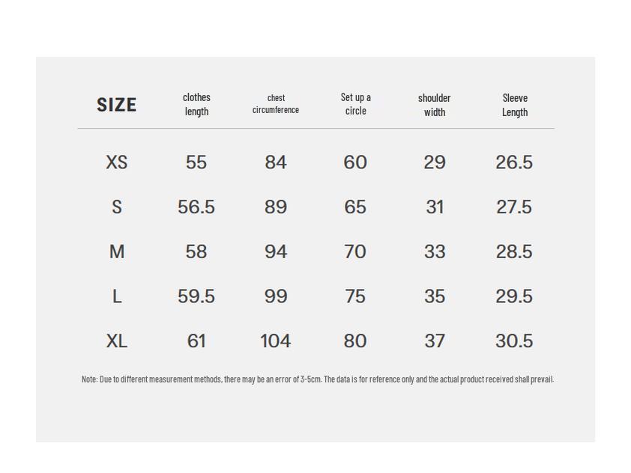Click the 56.5 clothes length value
Image resolution: width=631 pixels, height=473 pixels.
(196, 207)
